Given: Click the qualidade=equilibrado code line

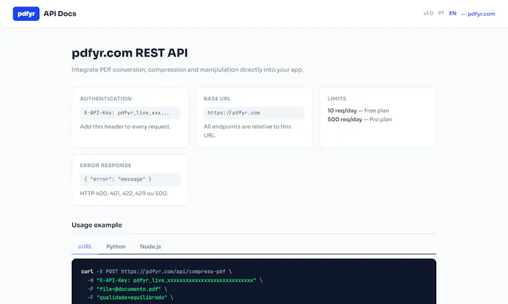Looking at the screenshot, I should [x=130, y=297].
